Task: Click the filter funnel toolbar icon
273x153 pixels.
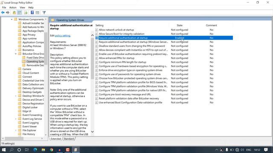Action: [x=44, y=12]
